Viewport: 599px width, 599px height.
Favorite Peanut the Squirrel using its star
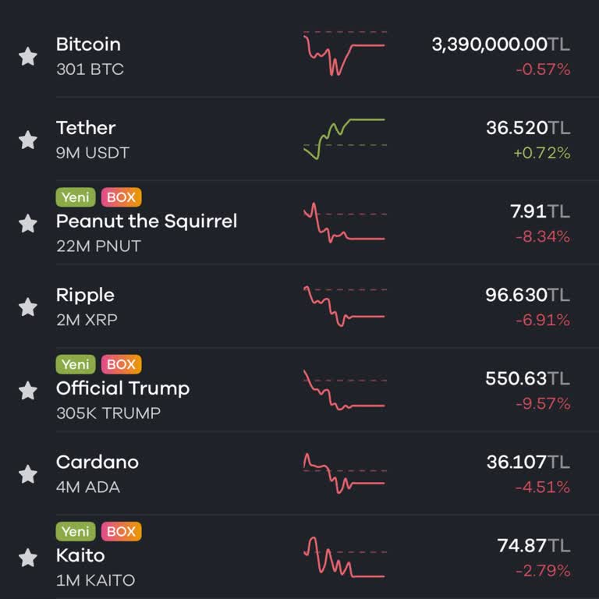click(x=28, y=224)
